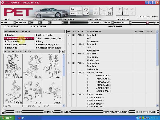Image resolution: width=160 pixels, height=120 pixels.
Task: Select main group 6 Wheels, Brakes
Action: (50, 35)
